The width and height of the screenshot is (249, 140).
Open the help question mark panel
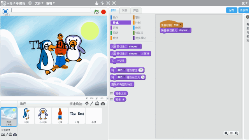click(247, 17)
